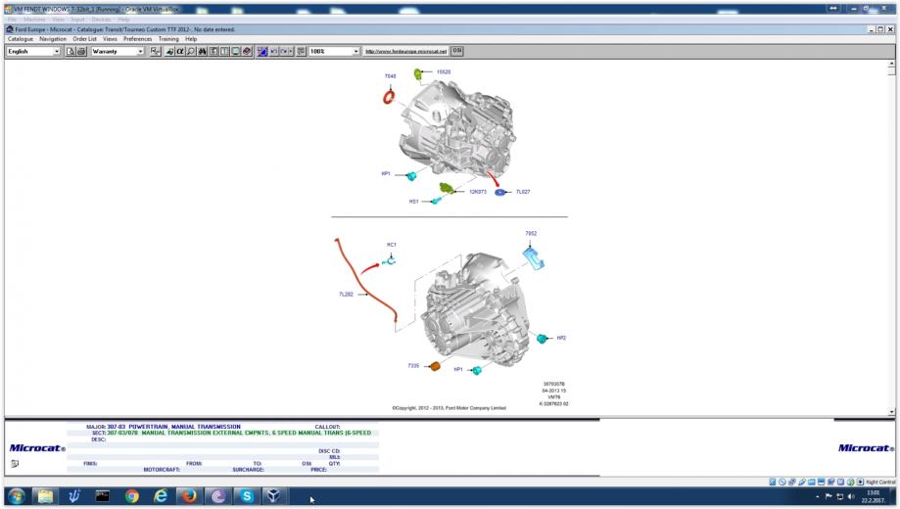The height and width of the screenshot is (509, 900).
Task: Select callout HS1 on the diagram
Action: coord(414,202)
